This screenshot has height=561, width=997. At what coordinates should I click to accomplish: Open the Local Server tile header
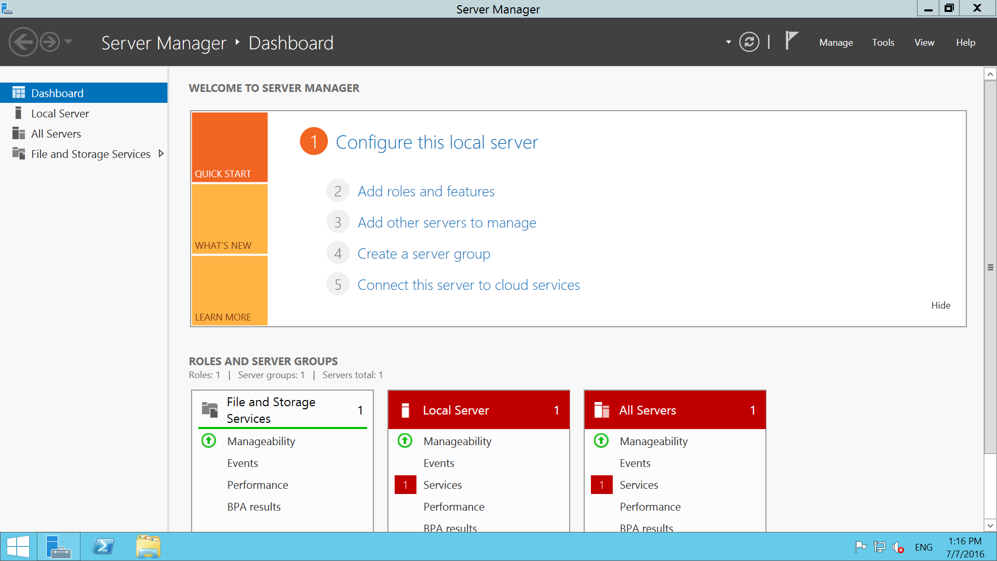[479, 410]
